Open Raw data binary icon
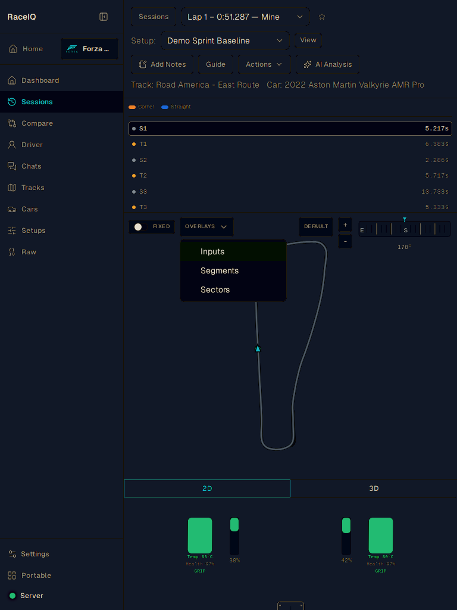The height and width of the screenshot is (610, 457). click(x=12, y=252)
